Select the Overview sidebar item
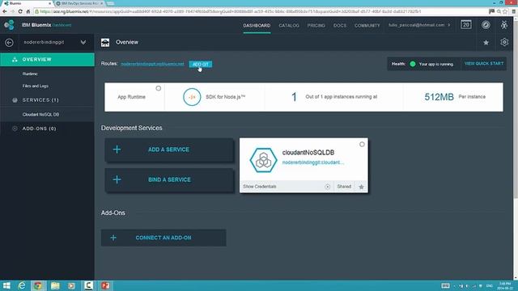518x291 pixels. click(x=47, y=59)
